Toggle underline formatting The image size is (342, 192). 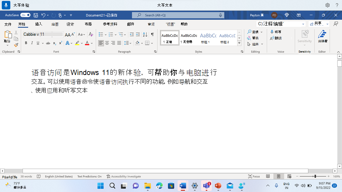click(38, 43)
